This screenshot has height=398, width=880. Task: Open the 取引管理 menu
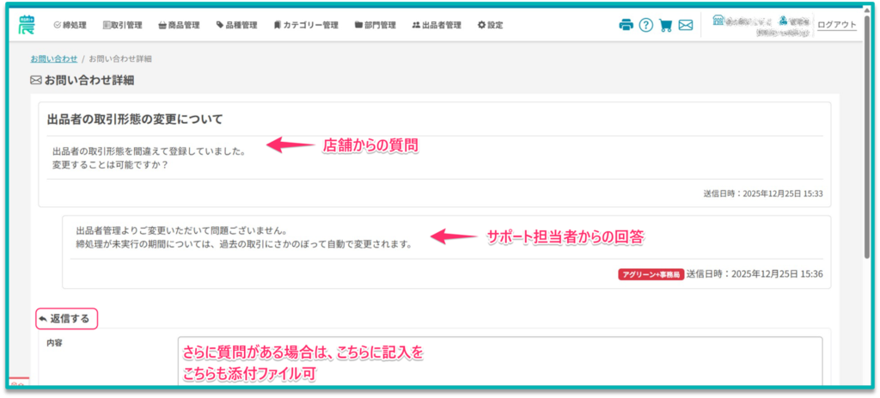[x=122, y=25]
